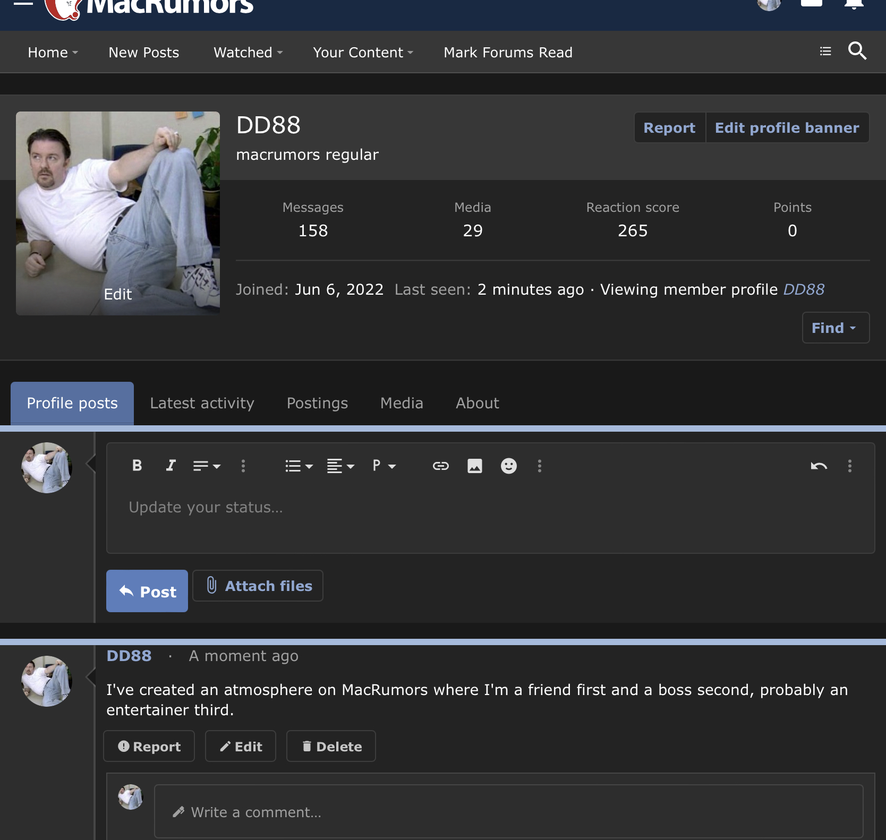Open paragraph format dropdown in editor
886x840 pixels.
(x=384, y=466)
